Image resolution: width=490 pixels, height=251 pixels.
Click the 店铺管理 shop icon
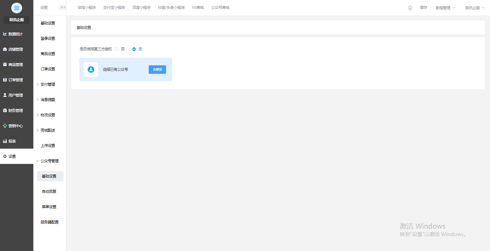coord(5,49)
